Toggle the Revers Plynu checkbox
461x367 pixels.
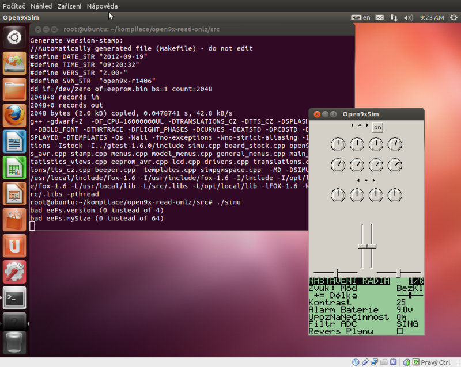pos(400,331)
